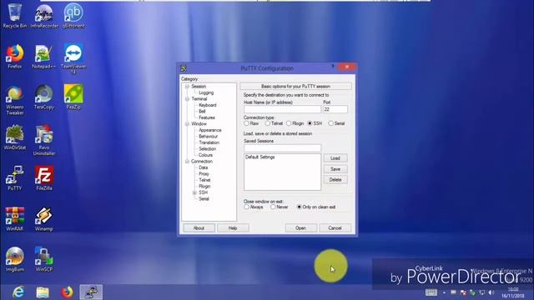Launch TeamViewer 14 from desktop
The width and height of the screenshot is (534, 300).
click(x=73, y=59)
